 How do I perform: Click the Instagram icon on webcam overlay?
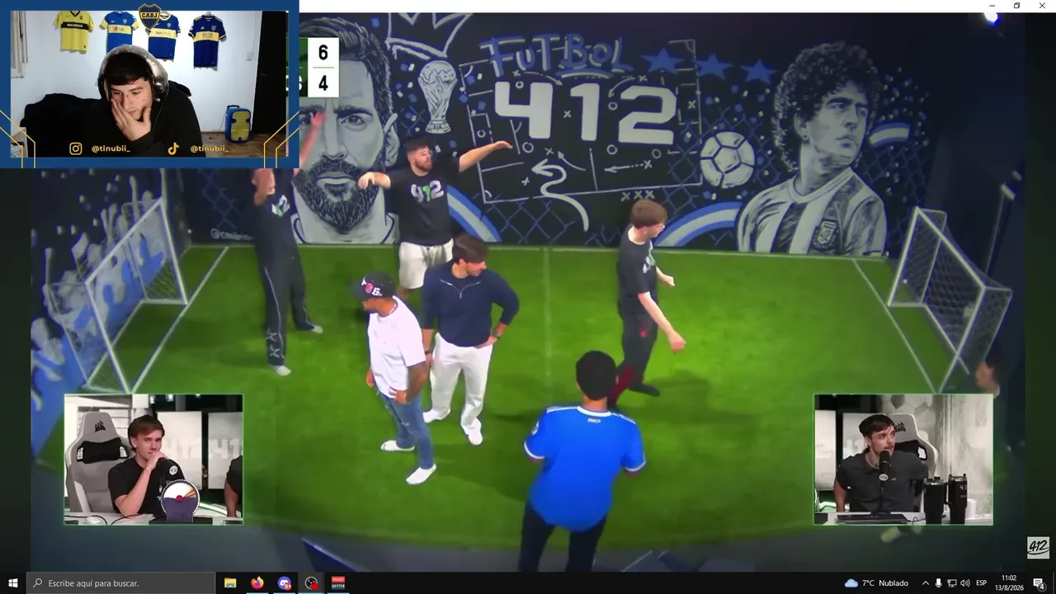tap(76, 148)
